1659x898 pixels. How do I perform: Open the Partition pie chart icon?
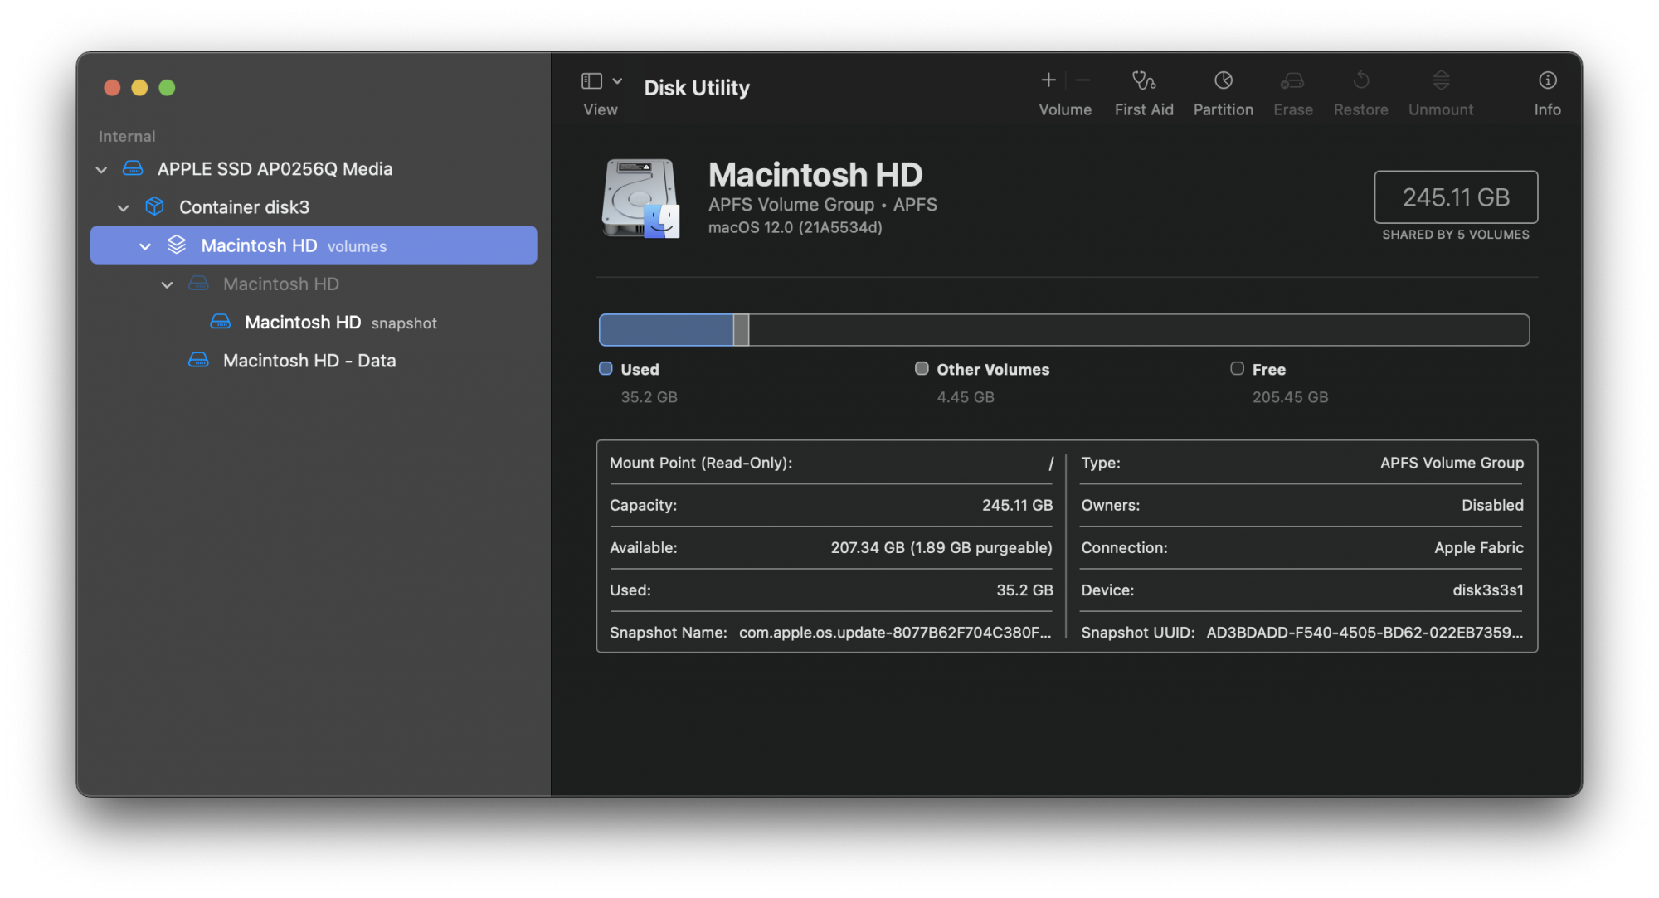click(1224, 80)
